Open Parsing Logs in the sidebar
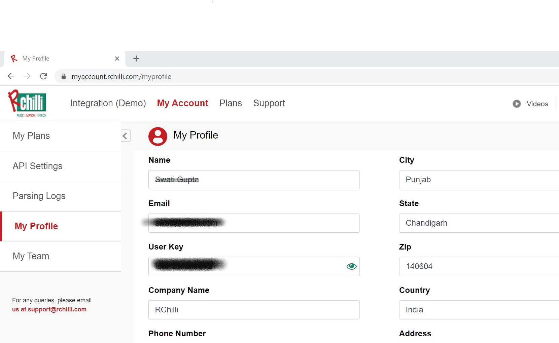Viewport: 559px width, 343px height. pyautogui.click(x=61, y=196)
